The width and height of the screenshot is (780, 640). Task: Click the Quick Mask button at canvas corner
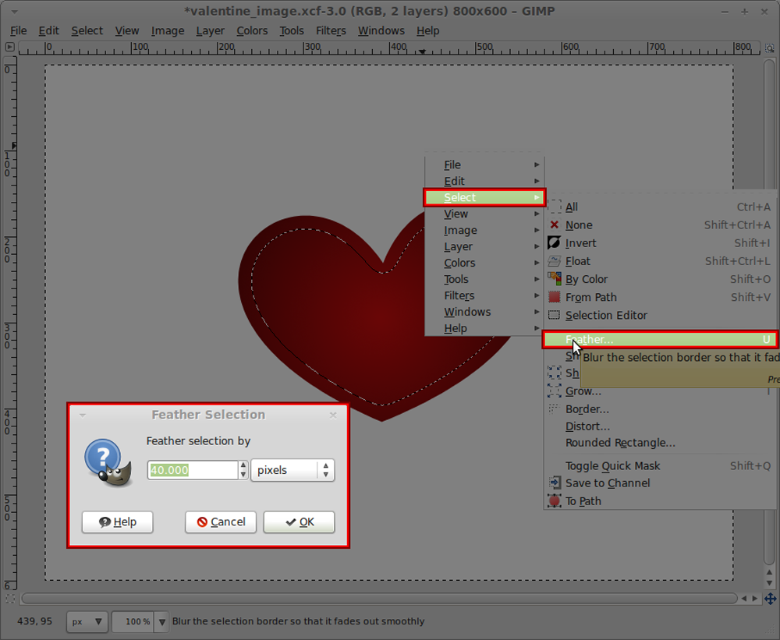pos(10,597)
